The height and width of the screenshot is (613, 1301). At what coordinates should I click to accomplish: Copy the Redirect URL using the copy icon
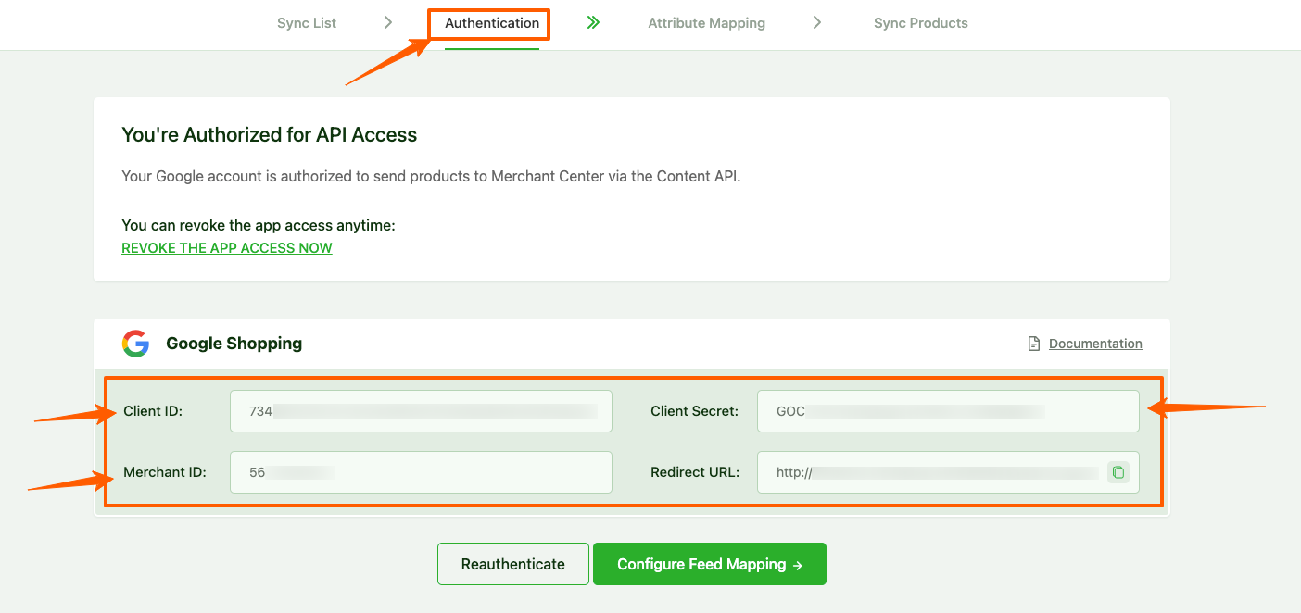coord(1118,472)
